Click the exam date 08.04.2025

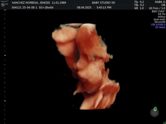84,7
